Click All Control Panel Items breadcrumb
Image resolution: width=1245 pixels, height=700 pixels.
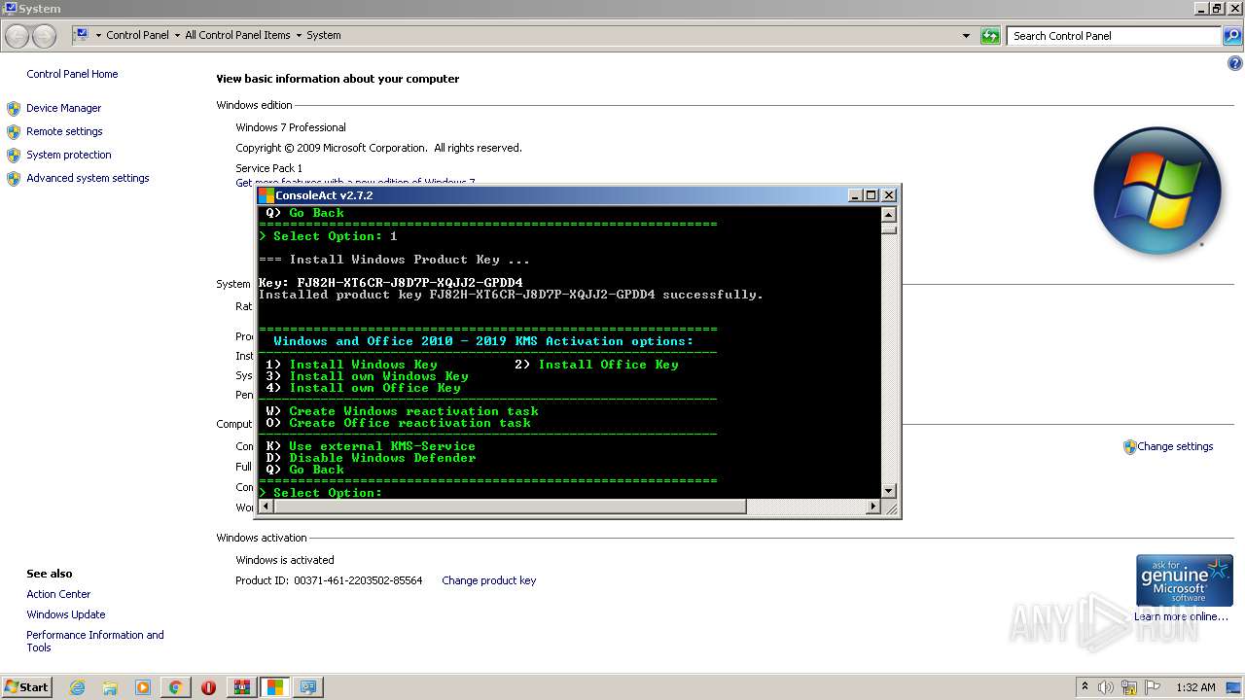(237, 35)
